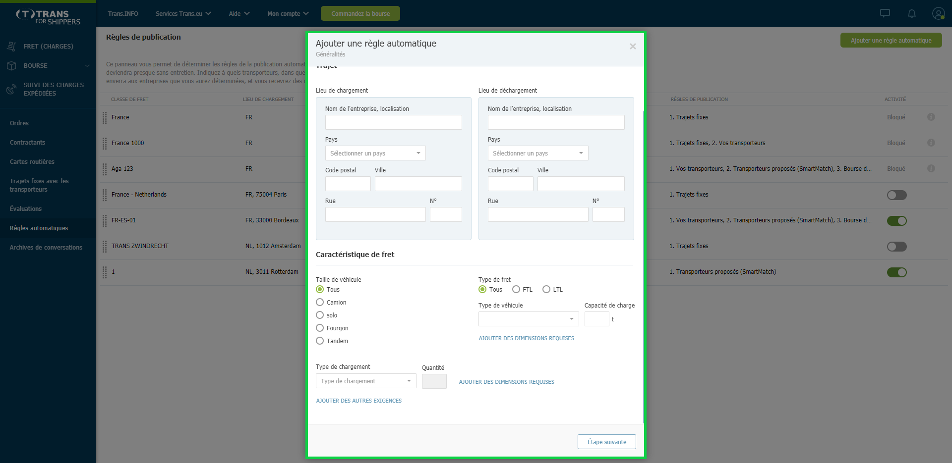Select Tandem vehicle size radio
The image size is (952, 463).
320,341
